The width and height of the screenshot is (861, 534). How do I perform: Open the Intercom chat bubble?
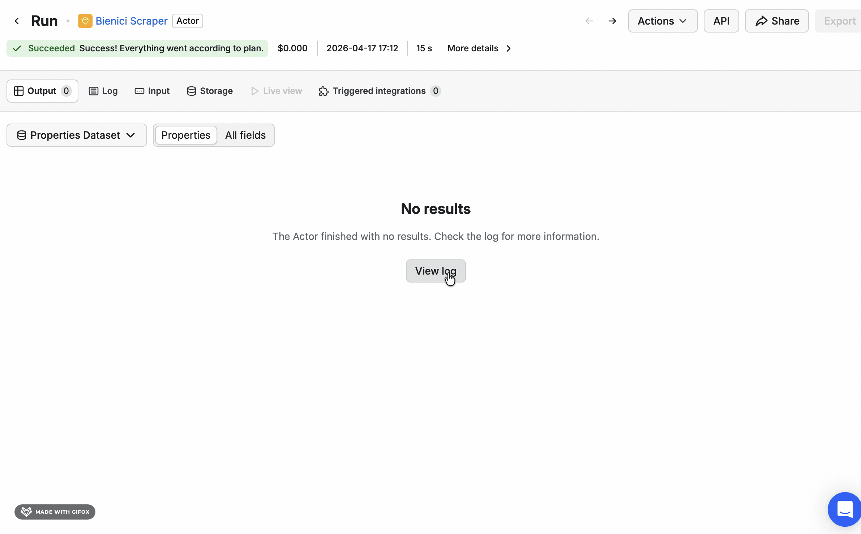point(844,509)
